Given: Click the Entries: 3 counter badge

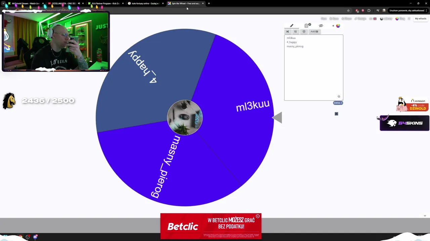Looking at the screenshot, I should 338,103.
